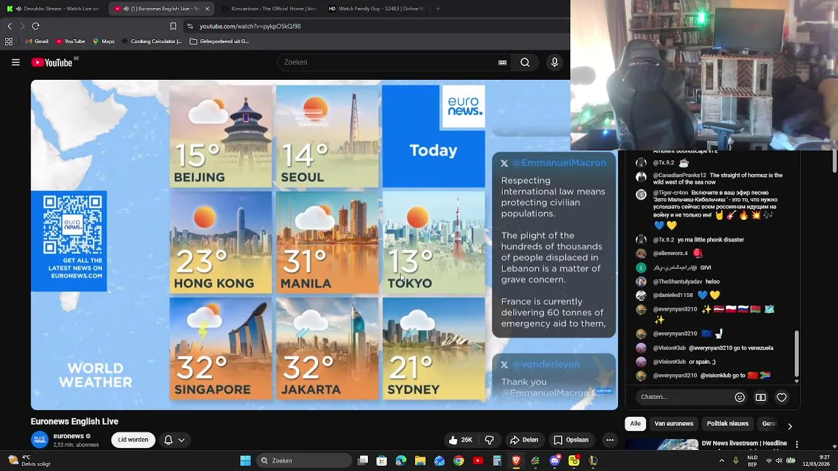Image resolution: width=838 pixels, height=471 pixels.
Task: Select the Euronews English Live tab
Action: [x=157, y=9]
